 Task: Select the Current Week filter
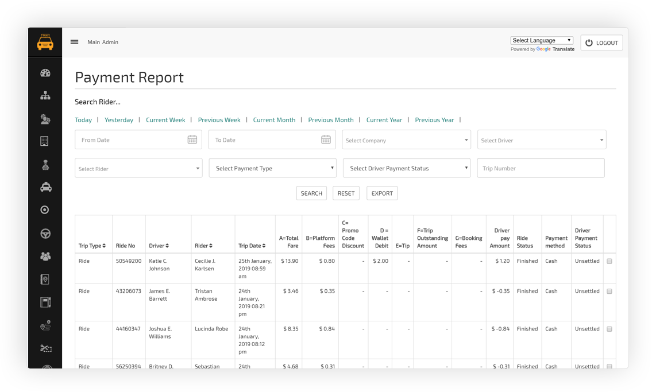[165, 120]
